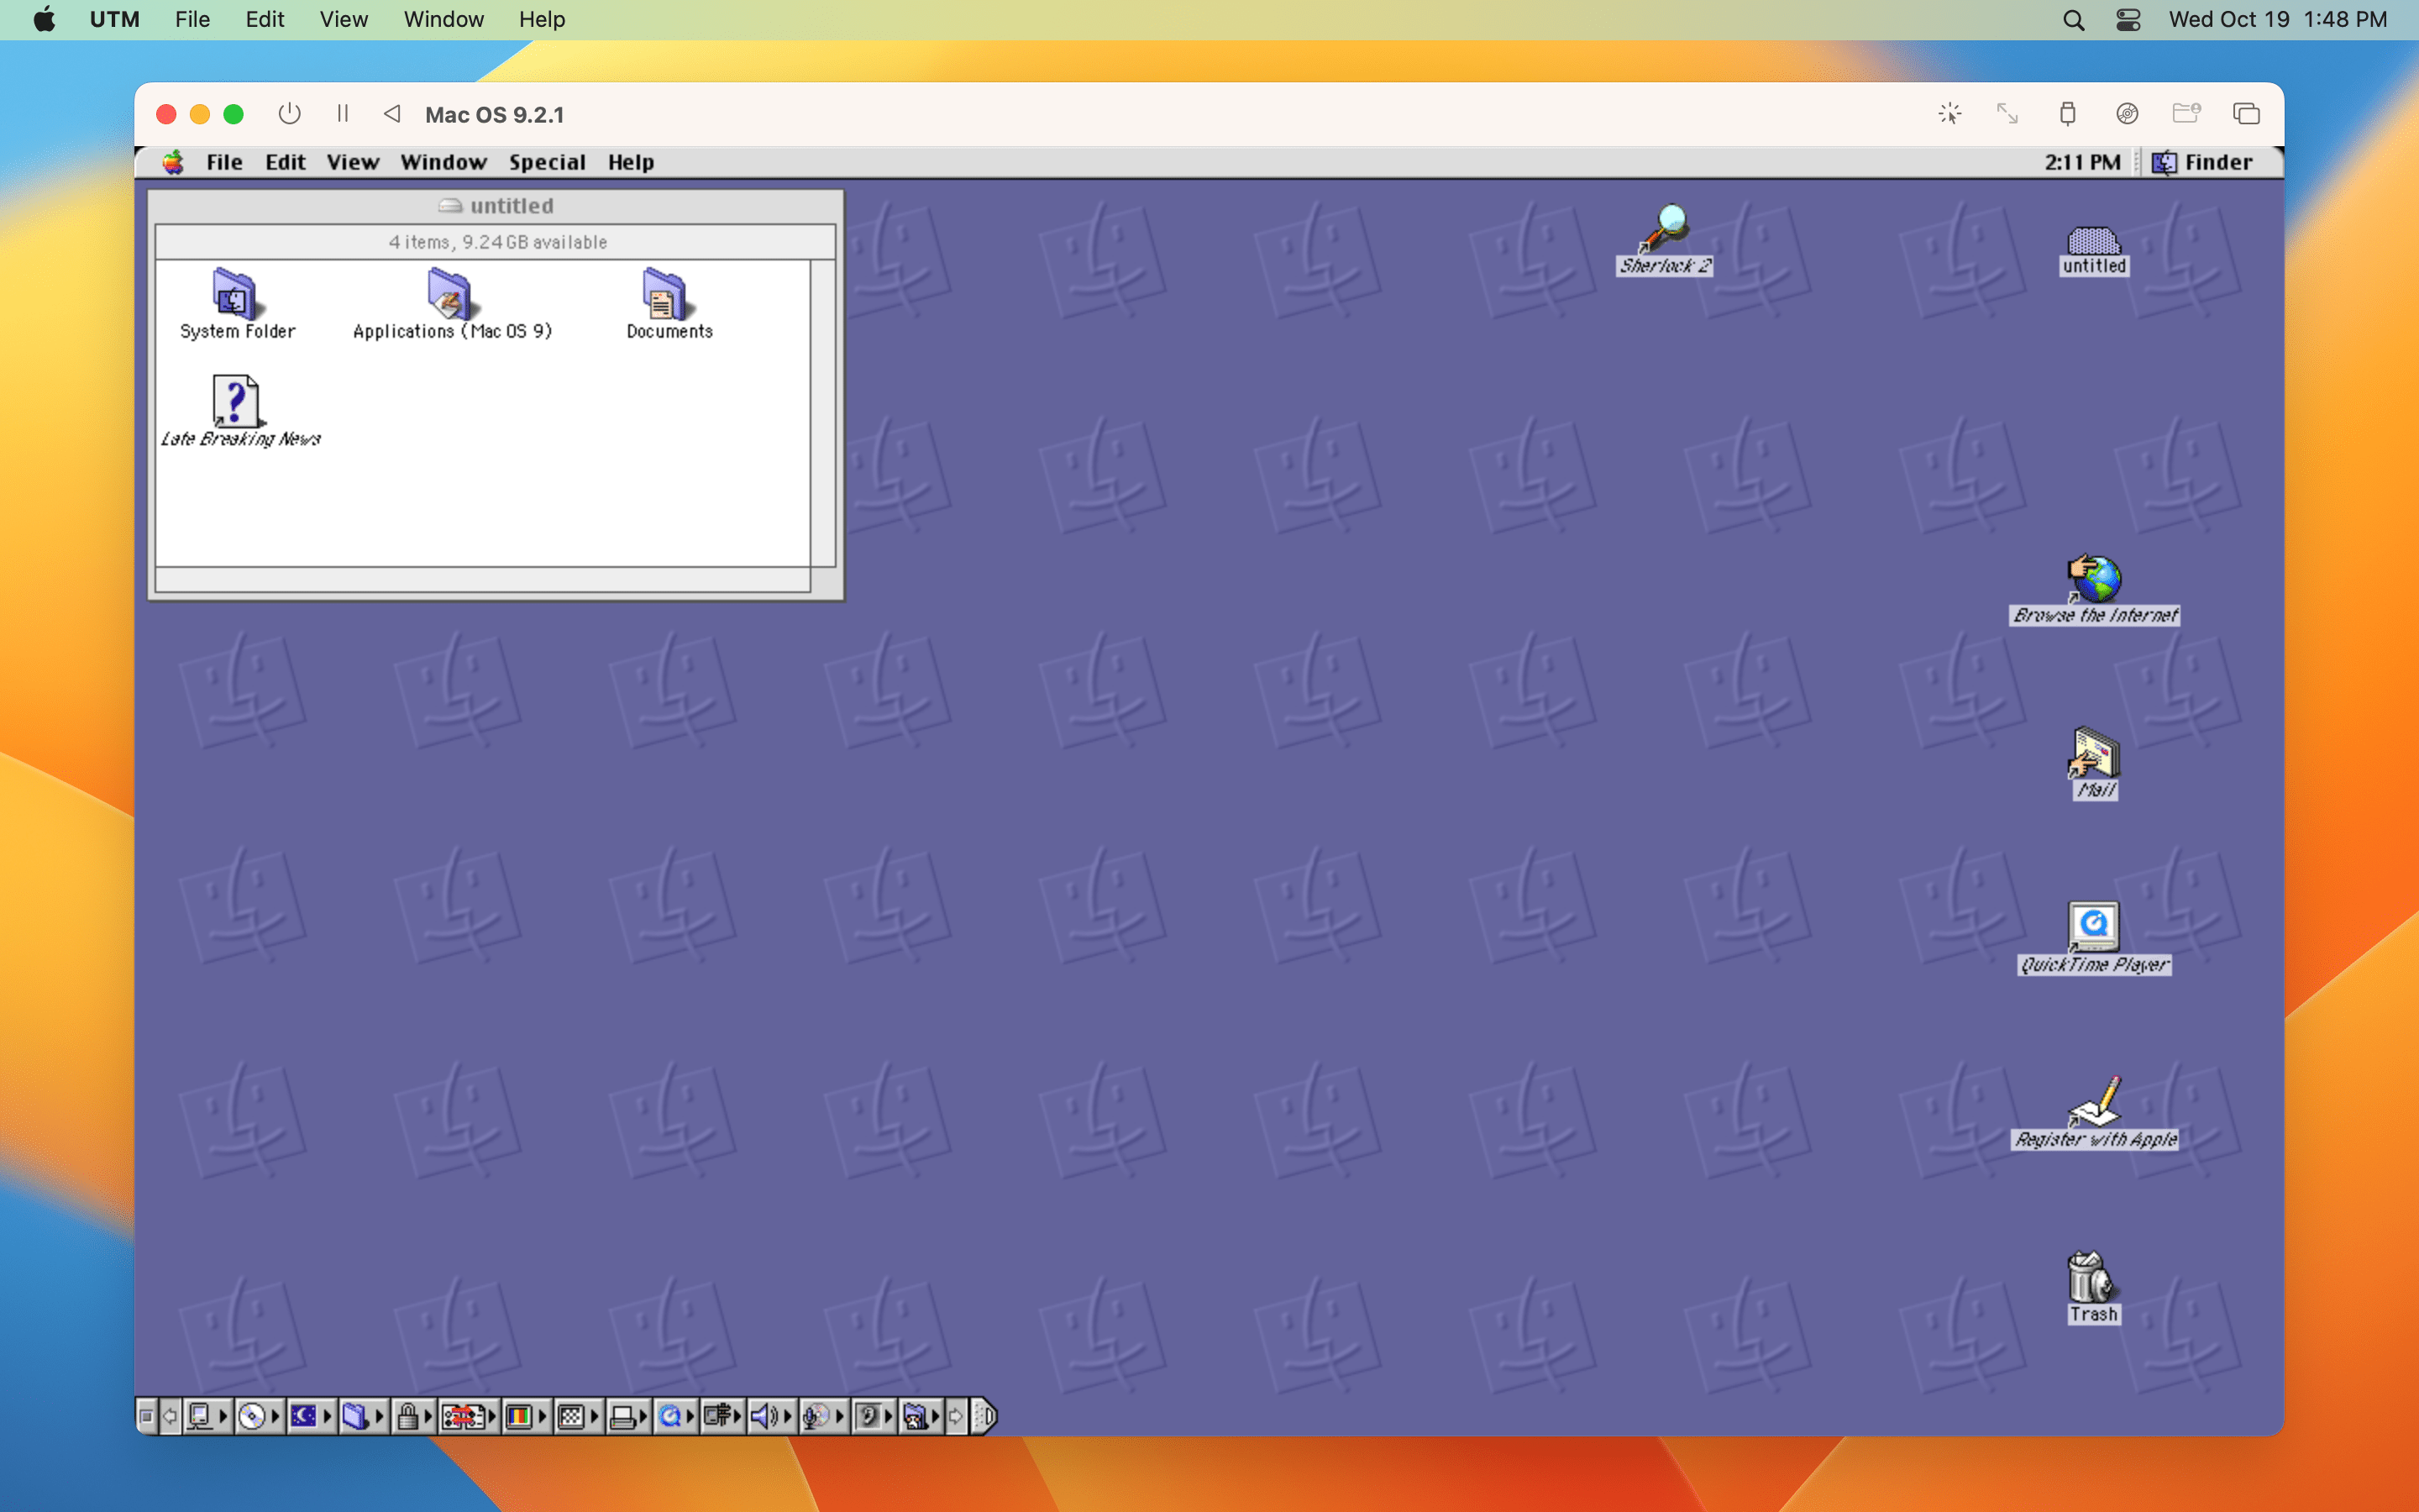Open the Mac OS 9 Window menu
2419x1512 pixels.
tap(443, 162)
